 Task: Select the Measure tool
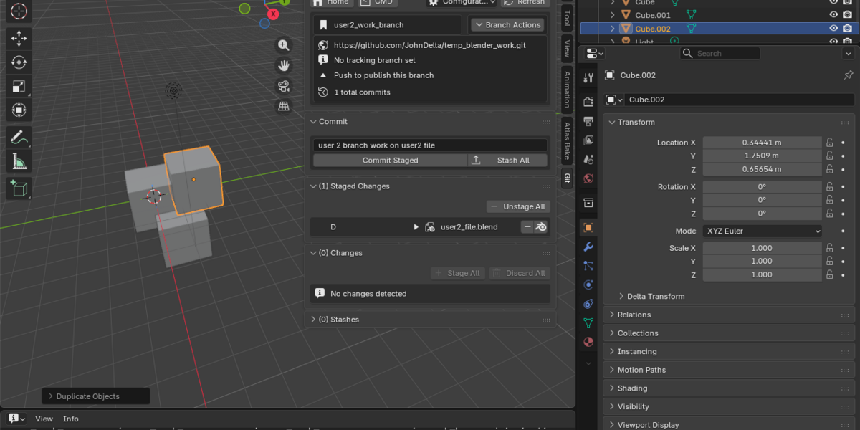pos(19,162)
